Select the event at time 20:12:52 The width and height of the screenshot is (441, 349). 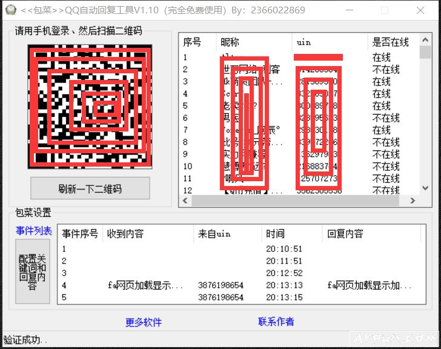(284, 273)
